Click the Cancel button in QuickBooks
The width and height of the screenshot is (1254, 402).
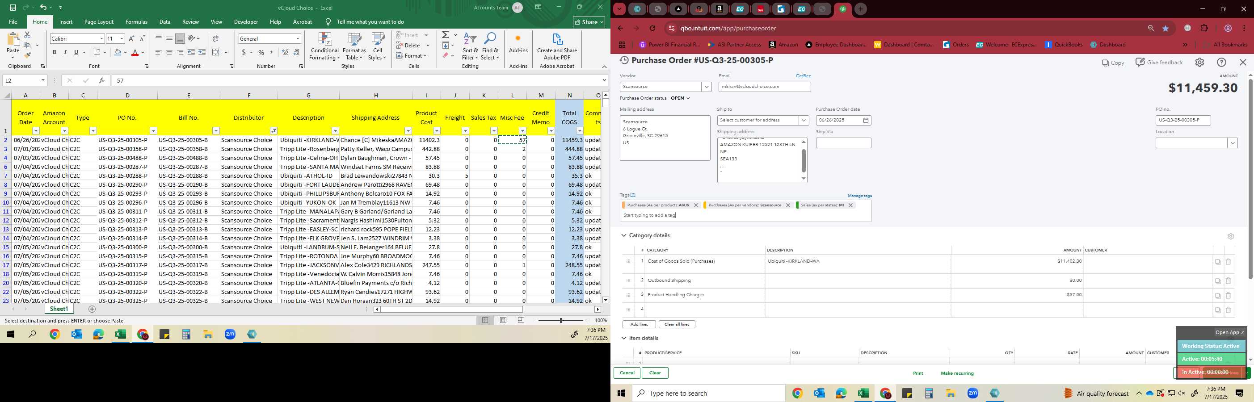[x=627, y=373]
